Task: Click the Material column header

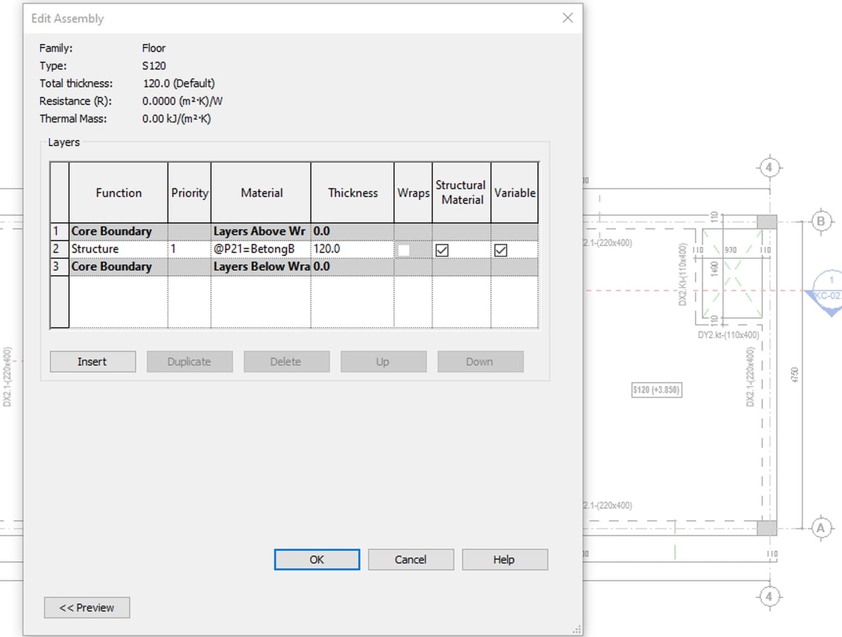Action: pyautogui.click(x=261, y=193)
